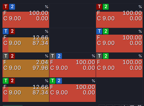Select C 9.00 in the green T, blue 2 cell
The width and height of the screenshot is (144, 106).
[59, 92]
